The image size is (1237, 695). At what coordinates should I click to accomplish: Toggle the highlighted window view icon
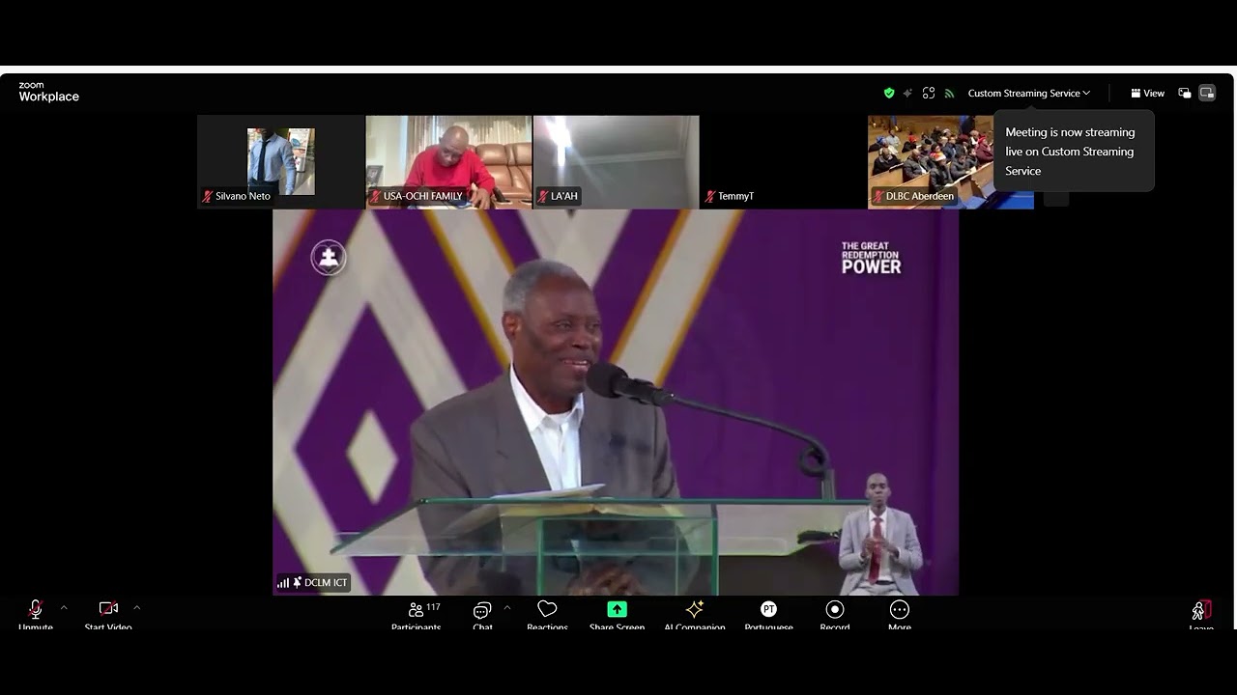1207,94
